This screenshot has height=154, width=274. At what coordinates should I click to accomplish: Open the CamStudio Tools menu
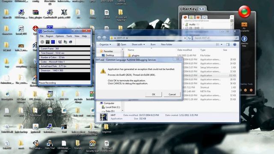coord(69,36)
